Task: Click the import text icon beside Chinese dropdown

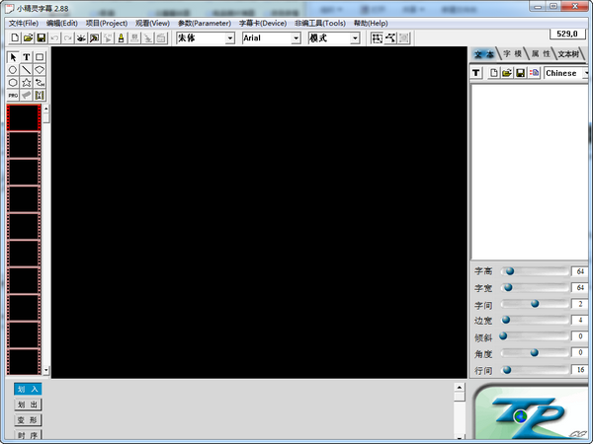Action: [534, 73]
